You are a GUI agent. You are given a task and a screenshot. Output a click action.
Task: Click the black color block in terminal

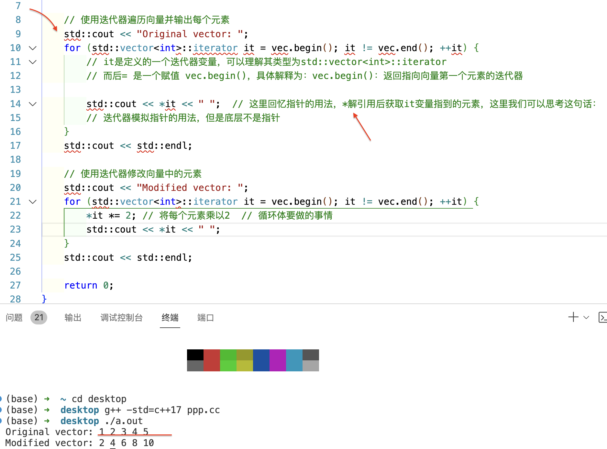point(195,355)
